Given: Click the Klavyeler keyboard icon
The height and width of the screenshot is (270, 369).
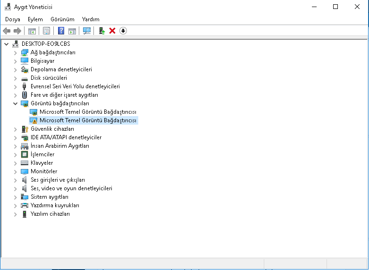Looking at the screenshot, I should [x=25, y=163].
